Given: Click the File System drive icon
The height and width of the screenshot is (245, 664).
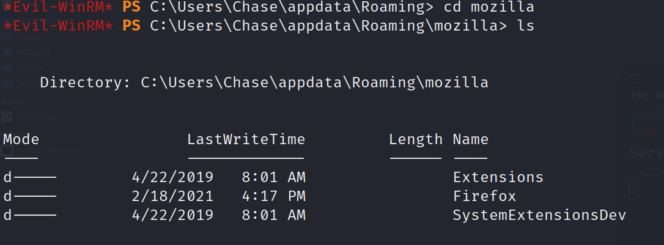Looking at the screenshot, I should point(7,117).
